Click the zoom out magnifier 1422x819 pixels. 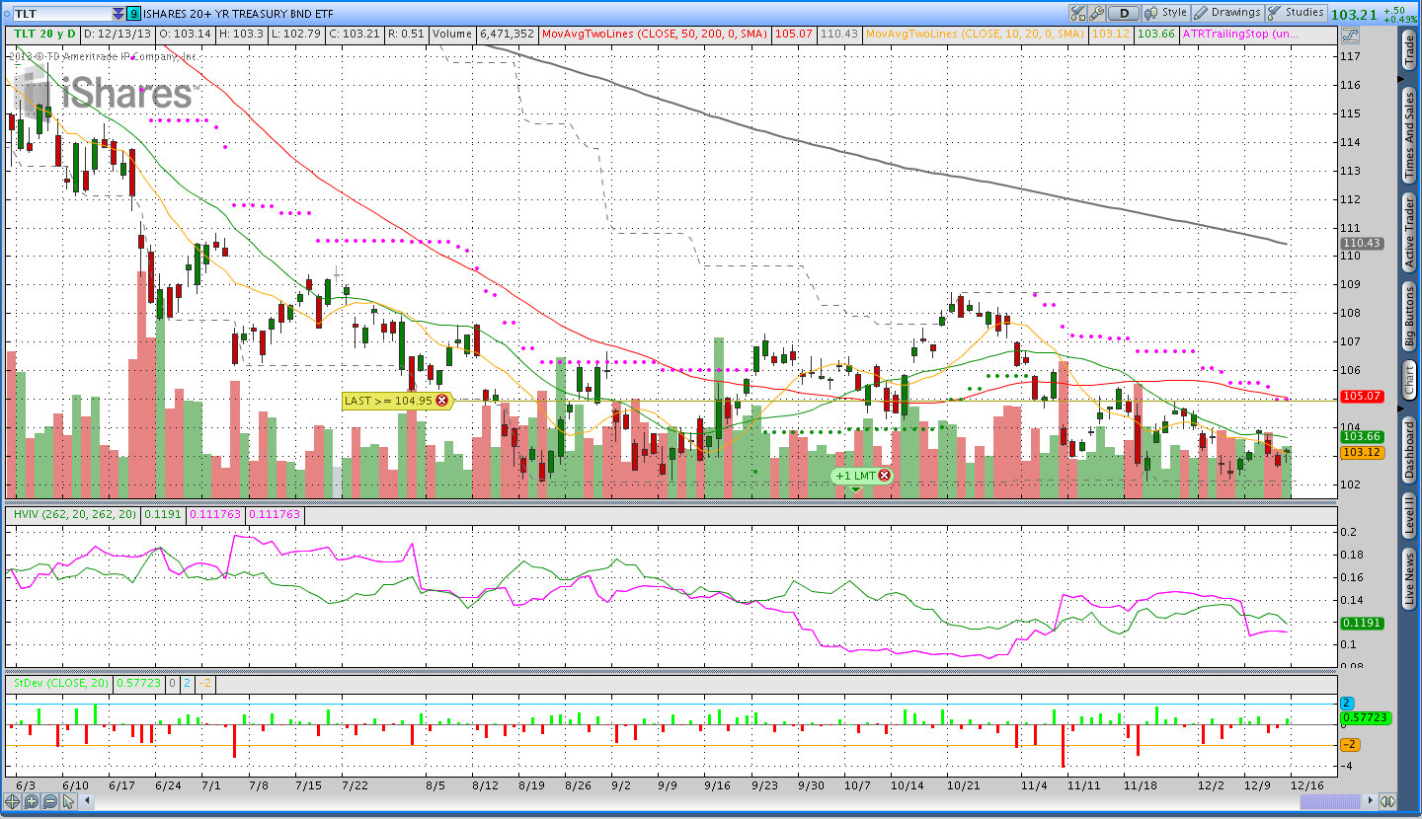tap(49, 801)
